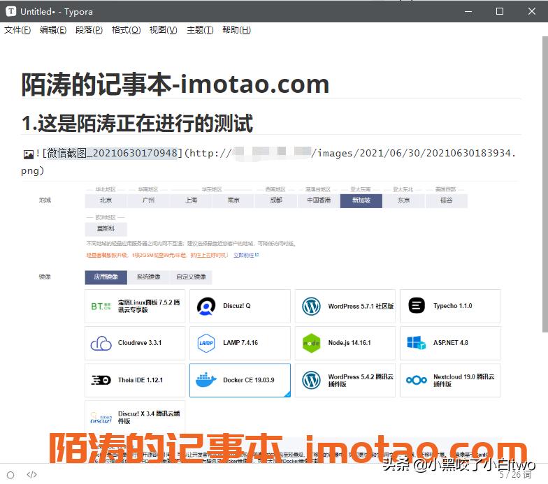This screenshot has width=548, height=484.
Task: Click the Node.js 14.16.1 green icon
Action: (311, 344)
